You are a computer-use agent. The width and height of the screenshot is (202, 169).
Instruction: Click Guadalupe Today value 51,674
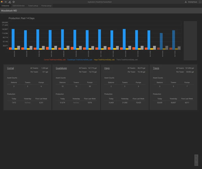click(62, 103)
